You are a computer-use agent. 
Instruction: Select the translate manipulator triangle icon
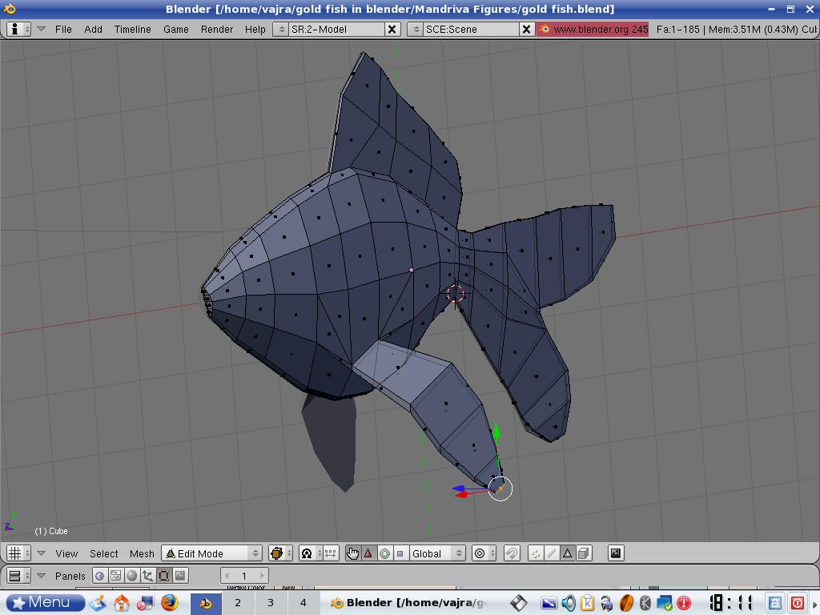(x=368, y=553)
